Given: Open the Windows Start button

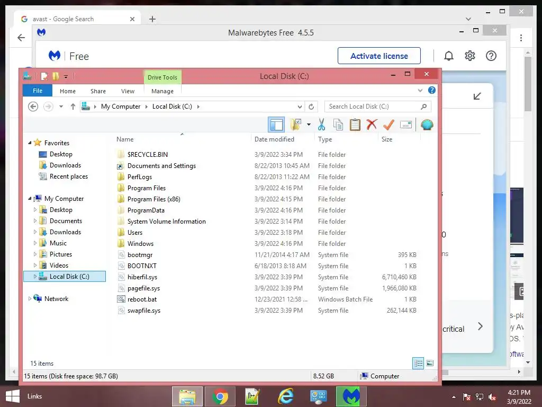Looking at the screenshot, I should point(13,396).
